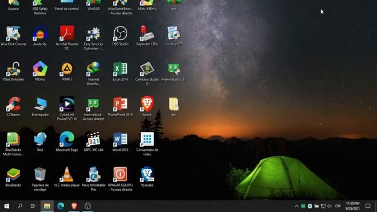The height and width of the screenshot is (212, 377).
Task: Open Task View on the taskbar
Action: [x=33, y=206]
